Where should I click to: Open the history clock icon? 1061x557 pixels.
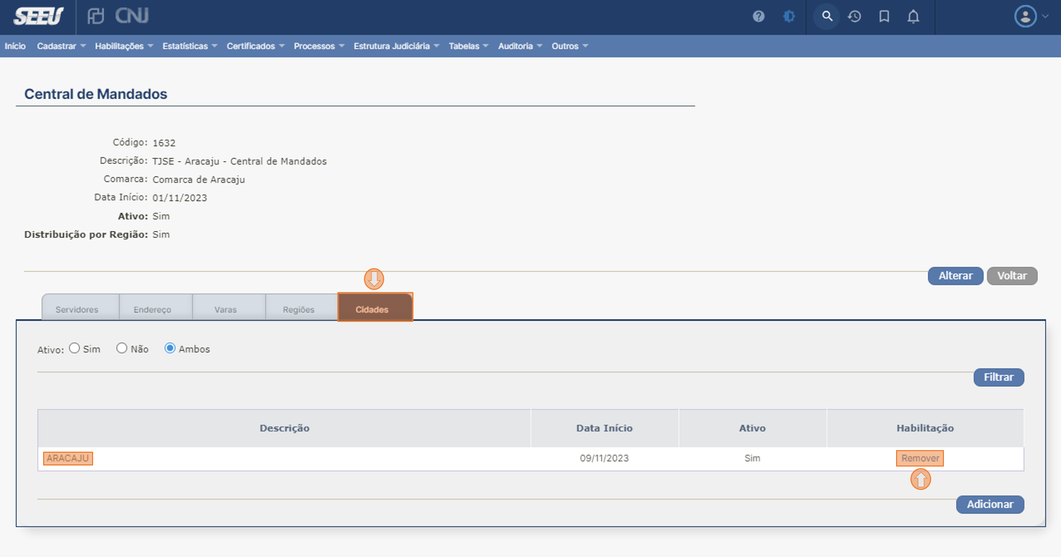pyautogui.click(x=855, y=16)
